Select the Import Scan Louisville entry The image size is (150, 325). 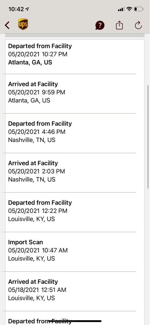pyautogui.click(x=71, y=252)
